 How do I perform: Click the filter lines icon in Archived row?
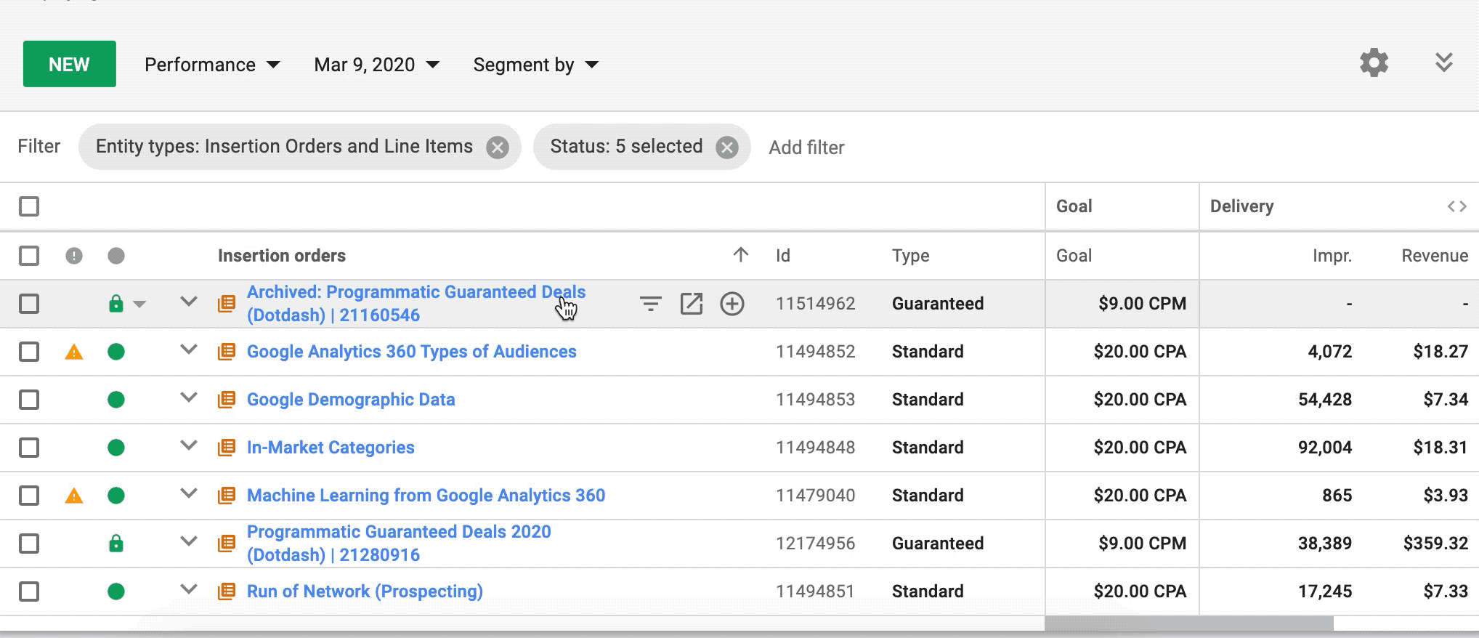click(650, 304)
